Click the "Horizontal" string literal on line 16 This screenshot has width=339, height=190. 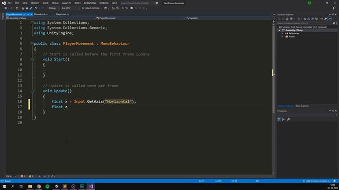pyautogui.click(x=118, y=101)
